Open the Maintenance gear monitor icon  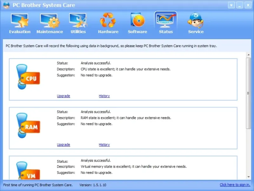pyautogui.click(x=50, y=21)
